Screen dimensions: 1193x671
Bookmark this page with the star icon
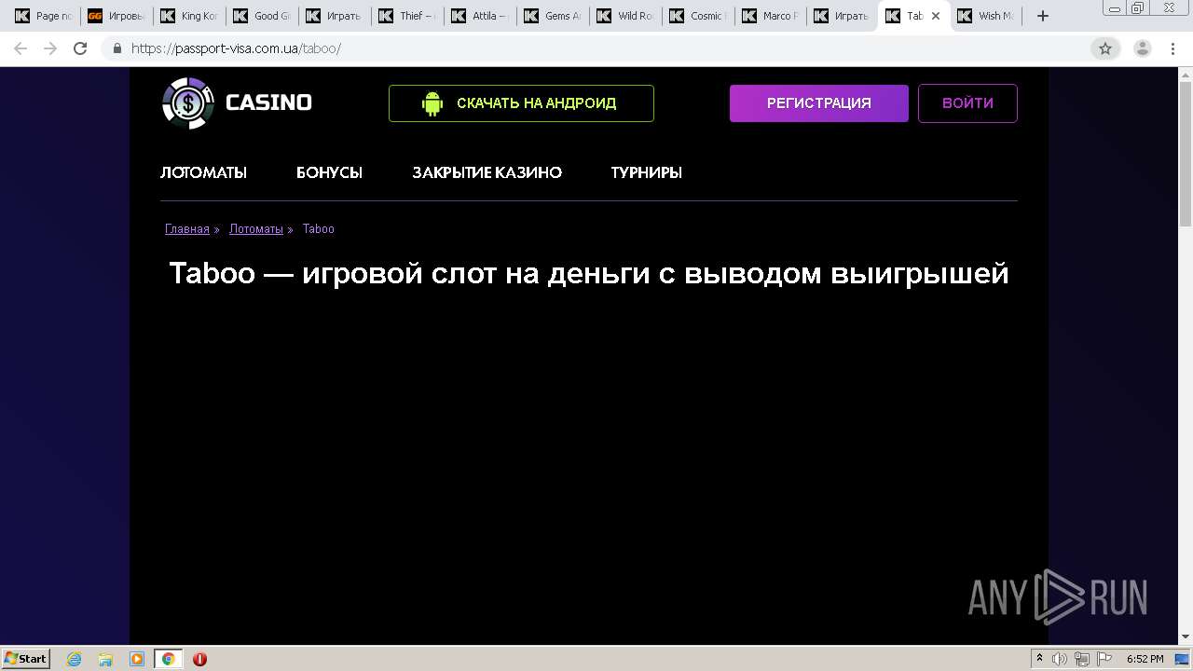[1105, 48]
